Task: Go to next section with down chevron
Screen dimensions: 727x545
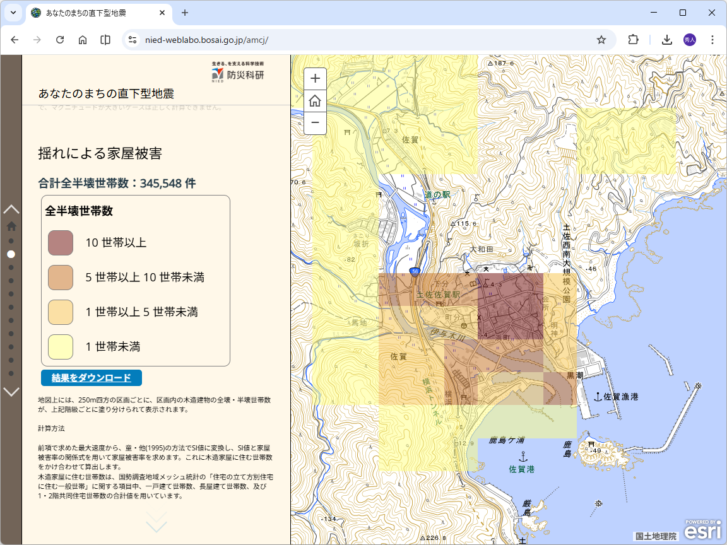Action: coord(11,392)
